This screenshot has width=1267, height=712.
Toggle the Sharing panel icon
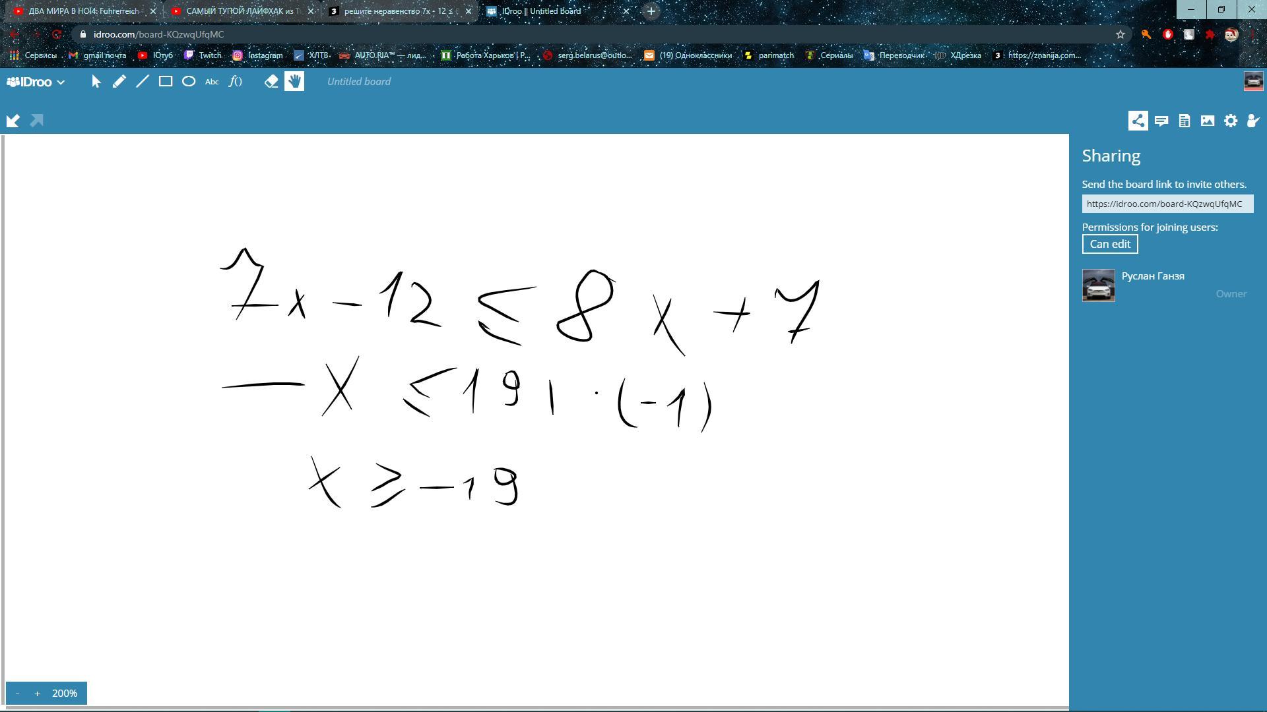[x=1138, y=121]
